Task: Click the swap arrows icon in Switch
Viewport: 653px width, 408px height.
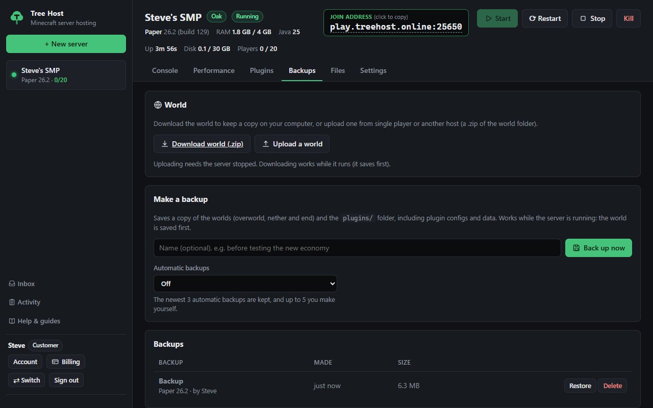Action: pyautogui.click(x=16, y=380)
